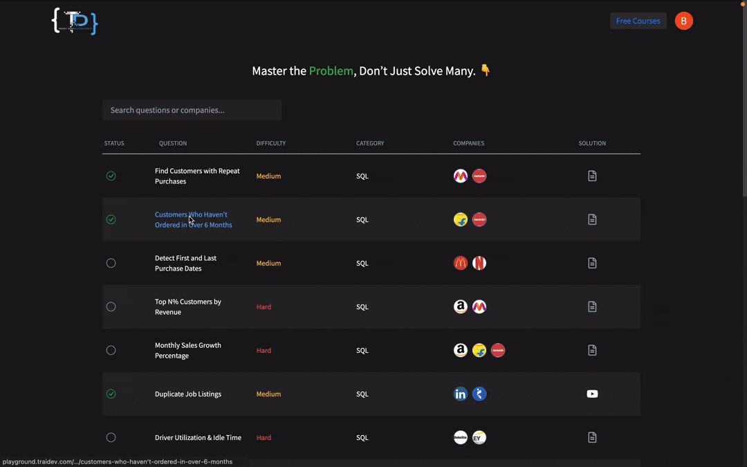Click the Deloitte icon on Driver Utilization row
747x467 pixels.
click(x=461, y=437)
